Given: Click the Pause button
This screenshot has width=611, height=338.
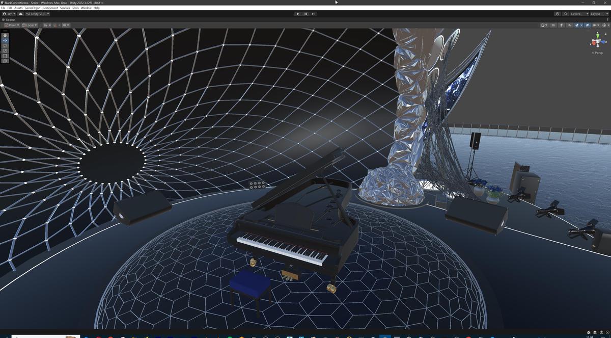Looking at the screenshot, I should coord(305,14).
